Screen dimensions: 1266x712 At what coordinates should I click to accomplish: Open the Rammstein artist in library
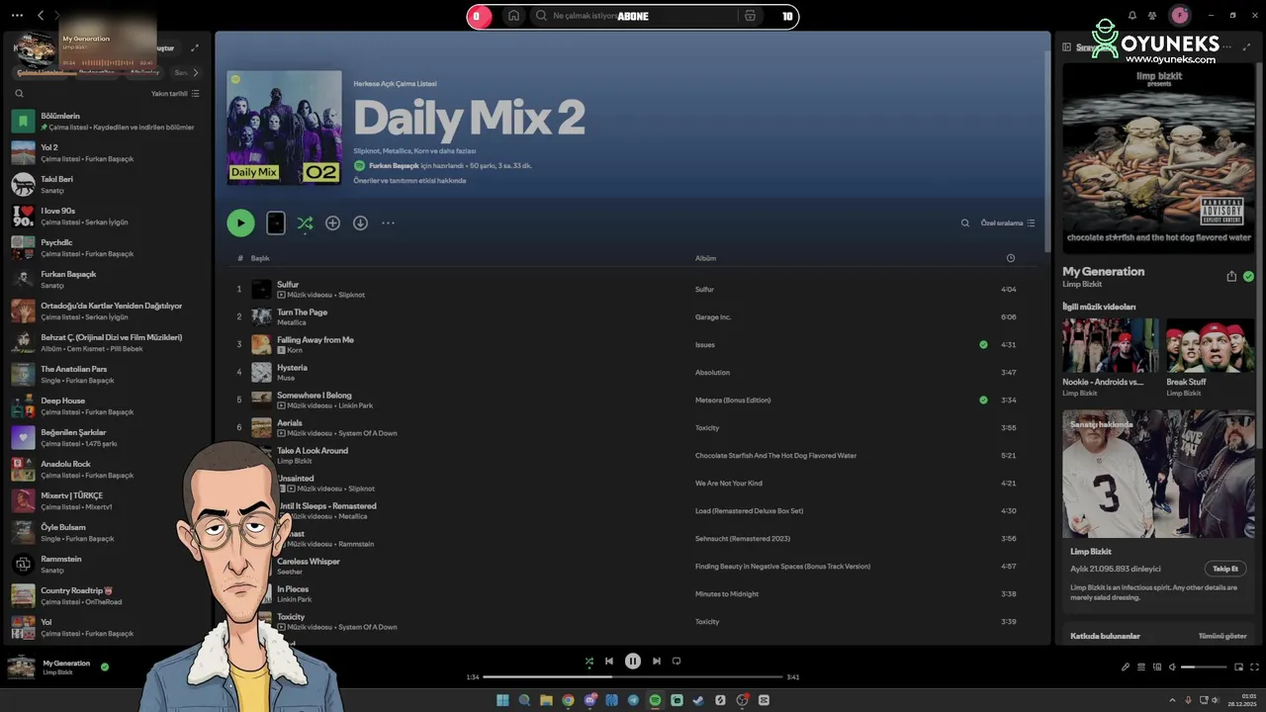[109, 565]
